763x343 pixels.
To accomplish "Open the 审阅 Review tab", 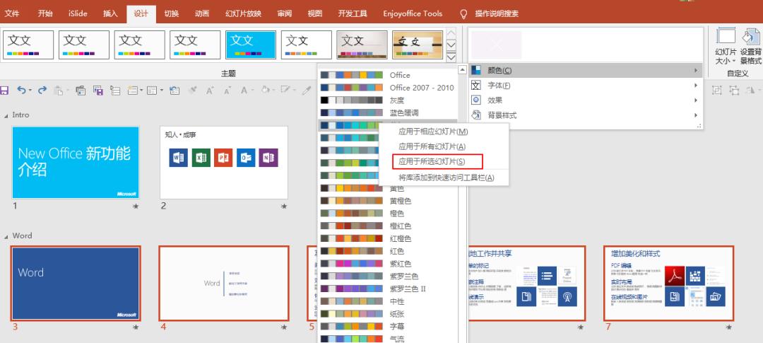I will [x=285, y=13].
